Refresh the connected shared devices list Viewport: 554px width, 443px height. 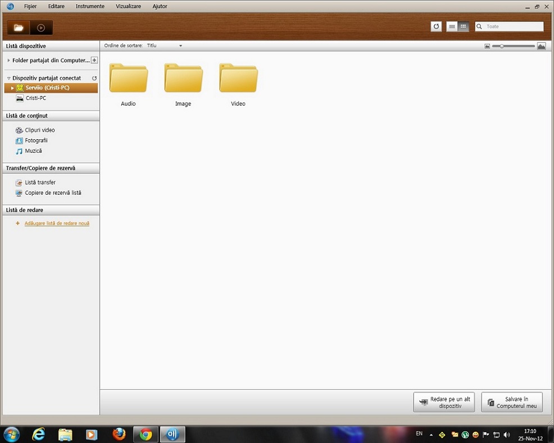tap(94, 78)
